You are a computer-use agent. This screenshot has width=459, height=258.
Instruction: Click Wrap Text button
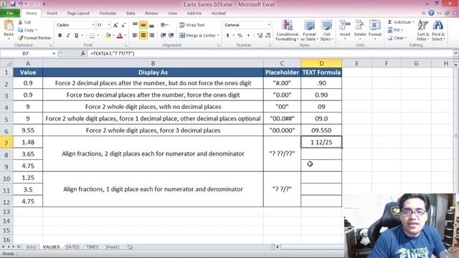pyautogui.click(x=191, y=25)
